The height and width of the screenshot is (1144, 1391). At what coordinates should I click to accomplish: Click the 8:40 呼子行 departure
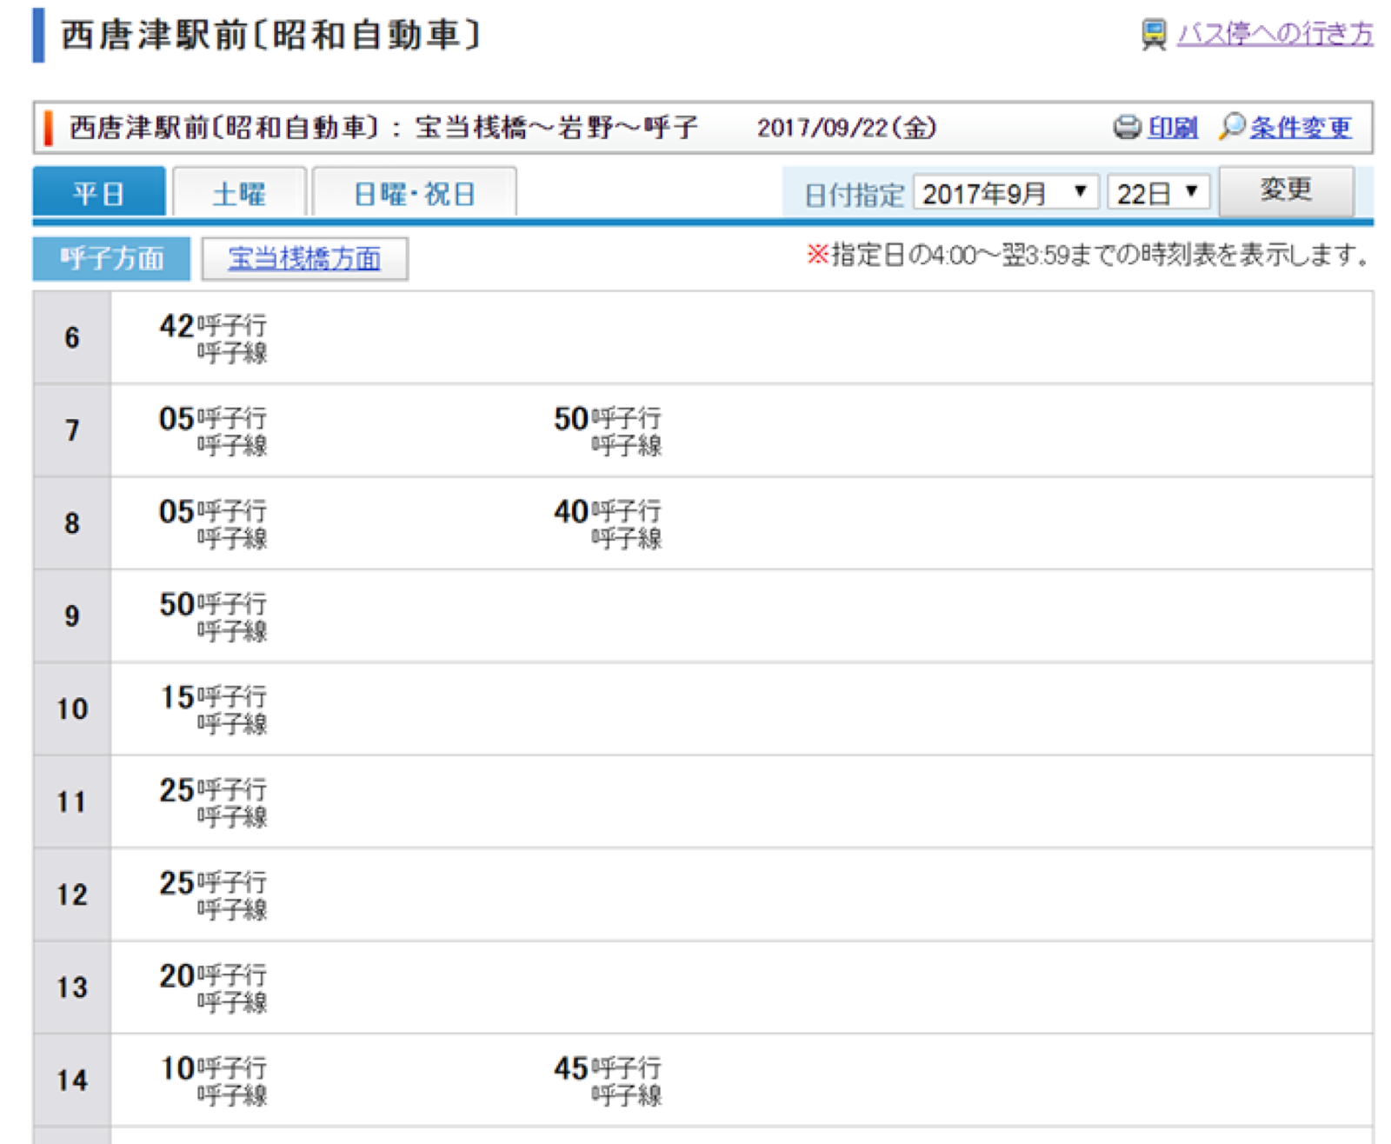click(608, 524)
